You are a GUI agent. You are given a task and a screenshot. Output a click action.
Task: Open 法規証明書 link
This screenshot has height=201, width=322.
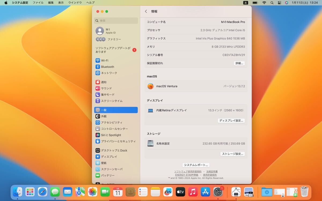(x=212, y=172)
